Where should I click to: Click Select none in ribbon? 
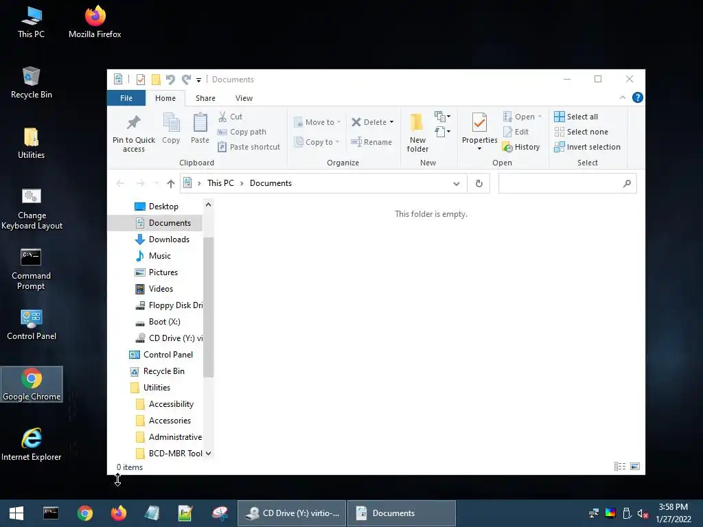click(x=581, y=132)
